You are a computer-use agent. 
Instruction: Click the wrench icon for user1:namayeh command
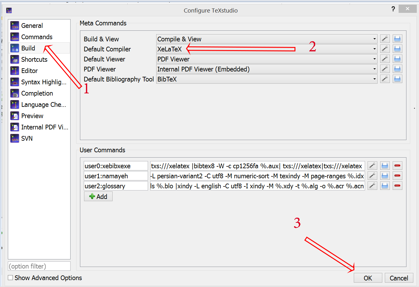pyautogui.click(x=372, y=176)
